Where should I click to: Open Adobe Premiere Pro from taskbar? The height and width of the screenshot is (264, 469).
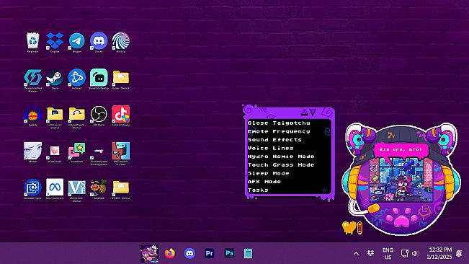point(210,253)
